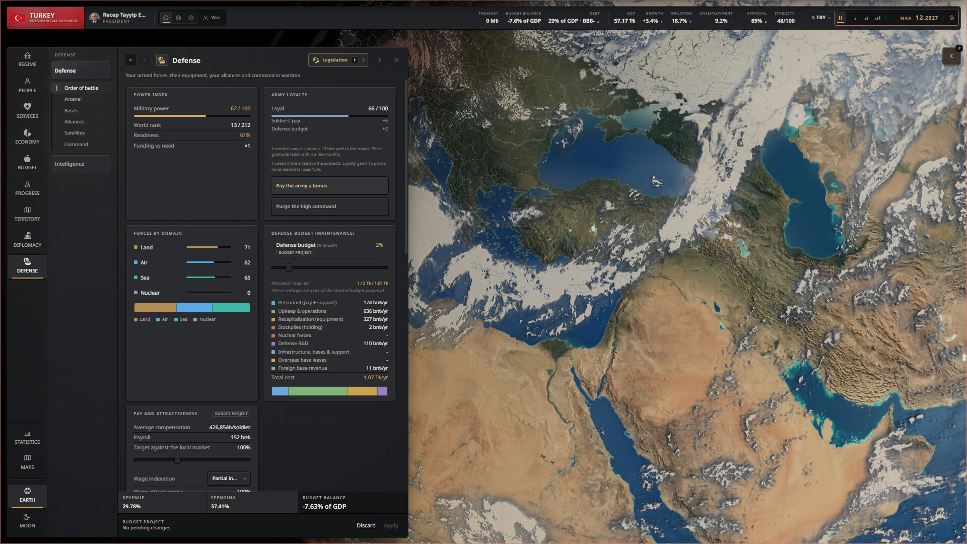This screenshot has height=544, width=967.
Task: Set medium game speed (two bars)
Action: [866, 18]
